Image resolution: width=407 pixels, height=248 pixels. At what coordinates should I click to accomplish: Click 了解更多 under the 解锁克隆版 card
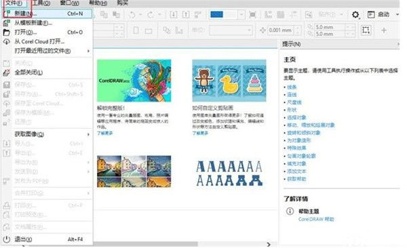click(x=105, y=133)
